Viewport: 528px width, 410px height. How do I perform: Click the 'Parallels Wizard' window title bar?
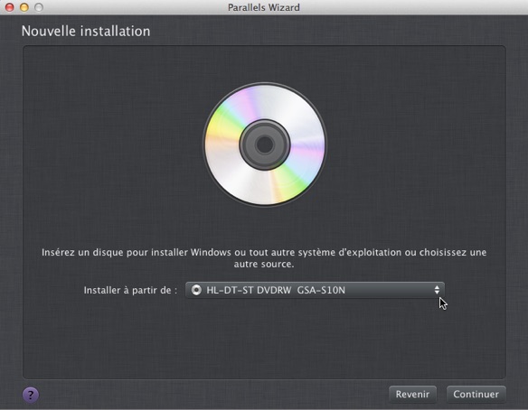point(264,7)
